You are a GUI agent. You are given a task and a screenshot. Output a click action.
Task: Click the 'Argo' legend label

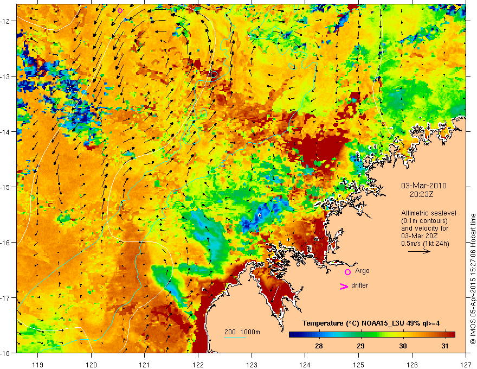(362, 271)
